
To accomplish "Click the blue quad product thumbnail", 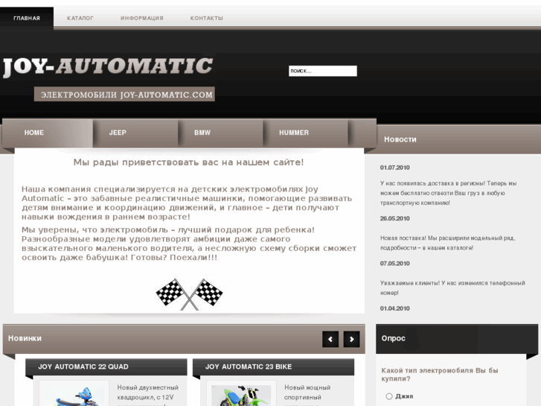I will pyautogui.click(x=74, y=395).
